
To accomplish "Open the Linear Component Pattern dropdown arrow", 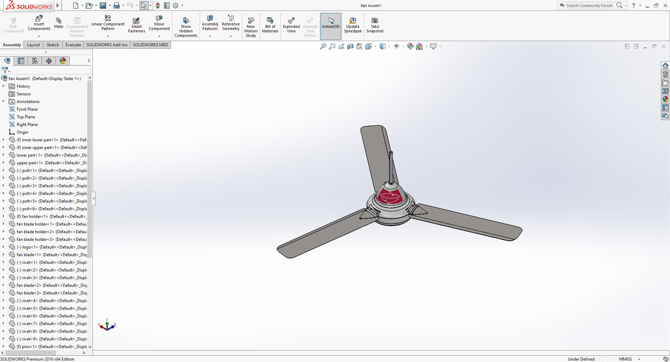I will (x=108, y=36).
